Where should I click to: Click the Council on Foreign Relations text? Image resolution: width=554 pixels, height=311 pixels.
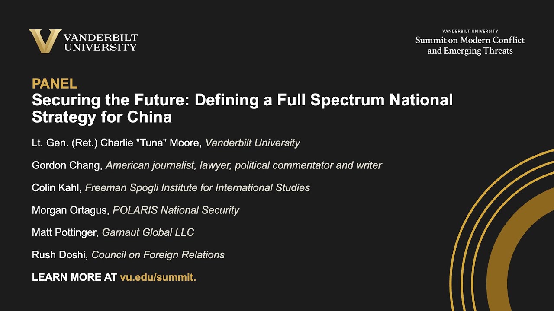coord(158,255)
